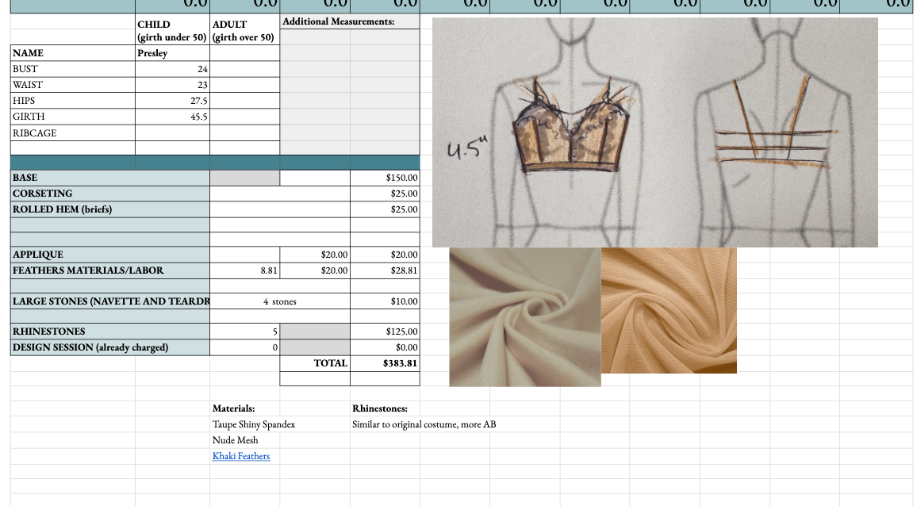The height and width of the screenshot is (506, 917).
Task: Click the empty ADULT bust cell
Action: pos(244,69)
